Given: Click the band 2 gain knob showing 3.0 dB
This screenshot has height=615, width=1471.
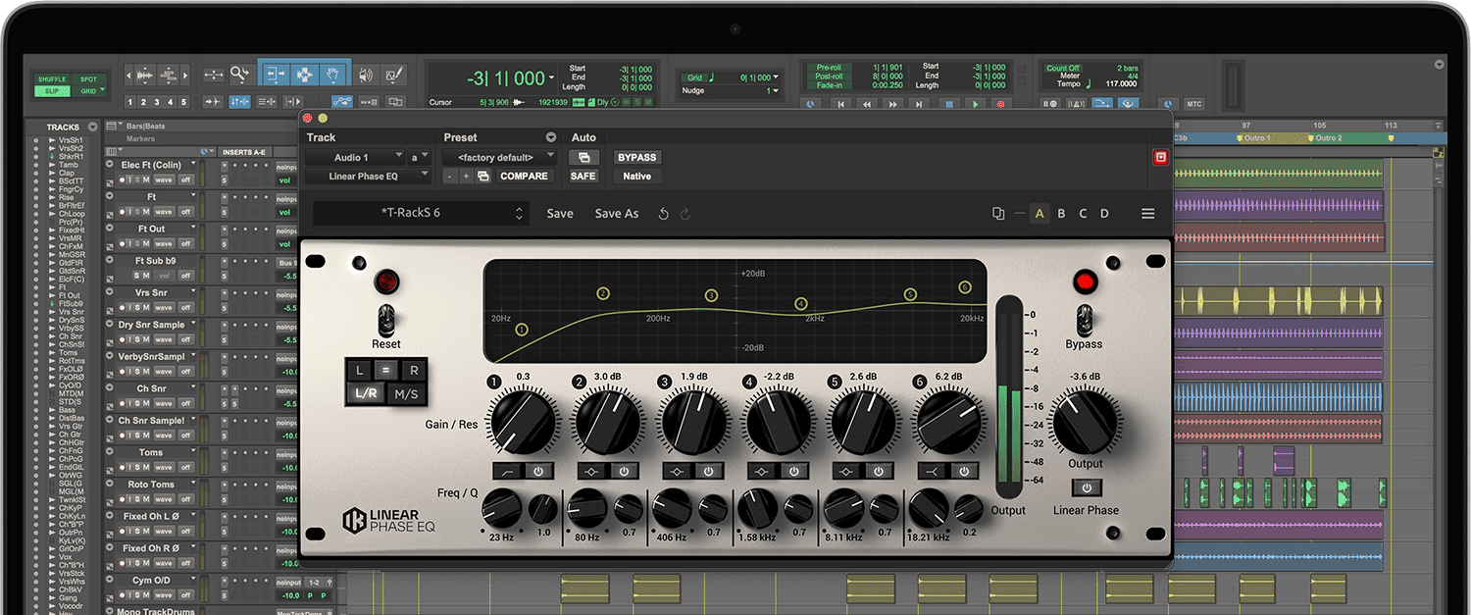Looking at the screenshot, I should [607, 420].
